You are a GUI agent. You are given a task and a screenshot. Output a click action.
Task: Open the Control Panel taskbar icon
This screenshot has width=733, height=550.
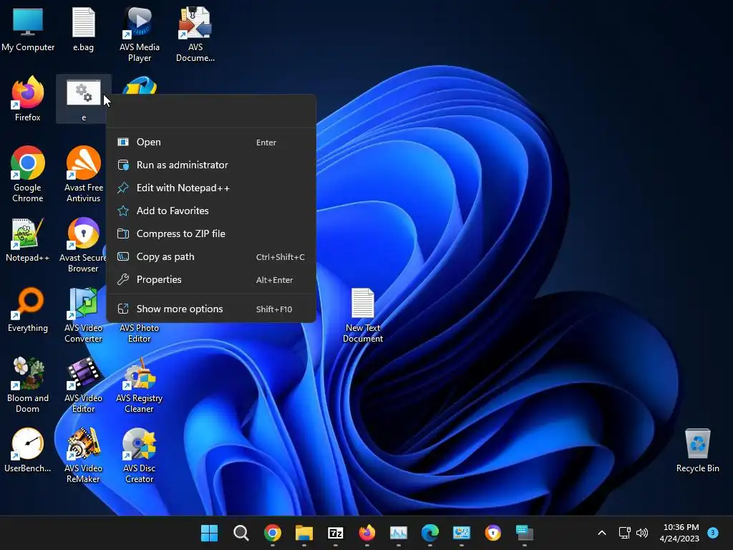pyautogui.click(x=462, y=533)
